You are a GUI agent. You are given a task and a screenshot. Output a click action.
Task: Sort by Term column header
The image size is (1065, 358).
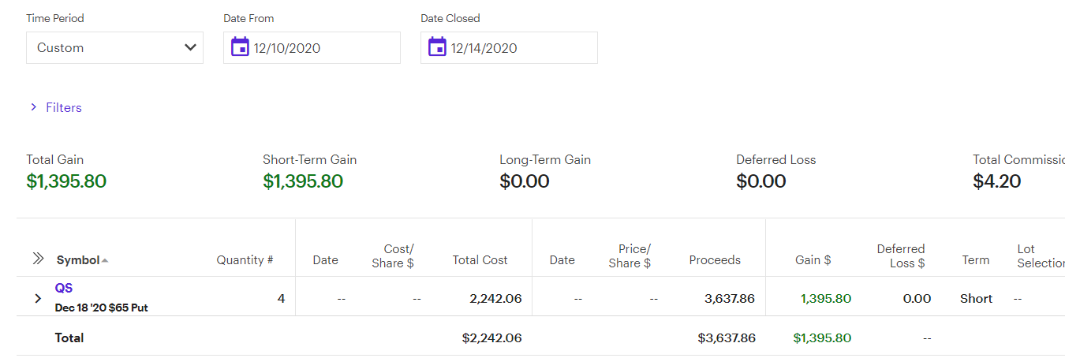pos(975,260)
